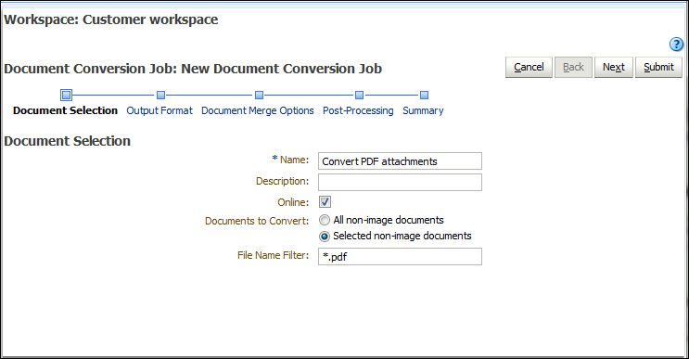Go to the Summary step label
This screenshot has height=359, width=689.
(x=423, y=110)
